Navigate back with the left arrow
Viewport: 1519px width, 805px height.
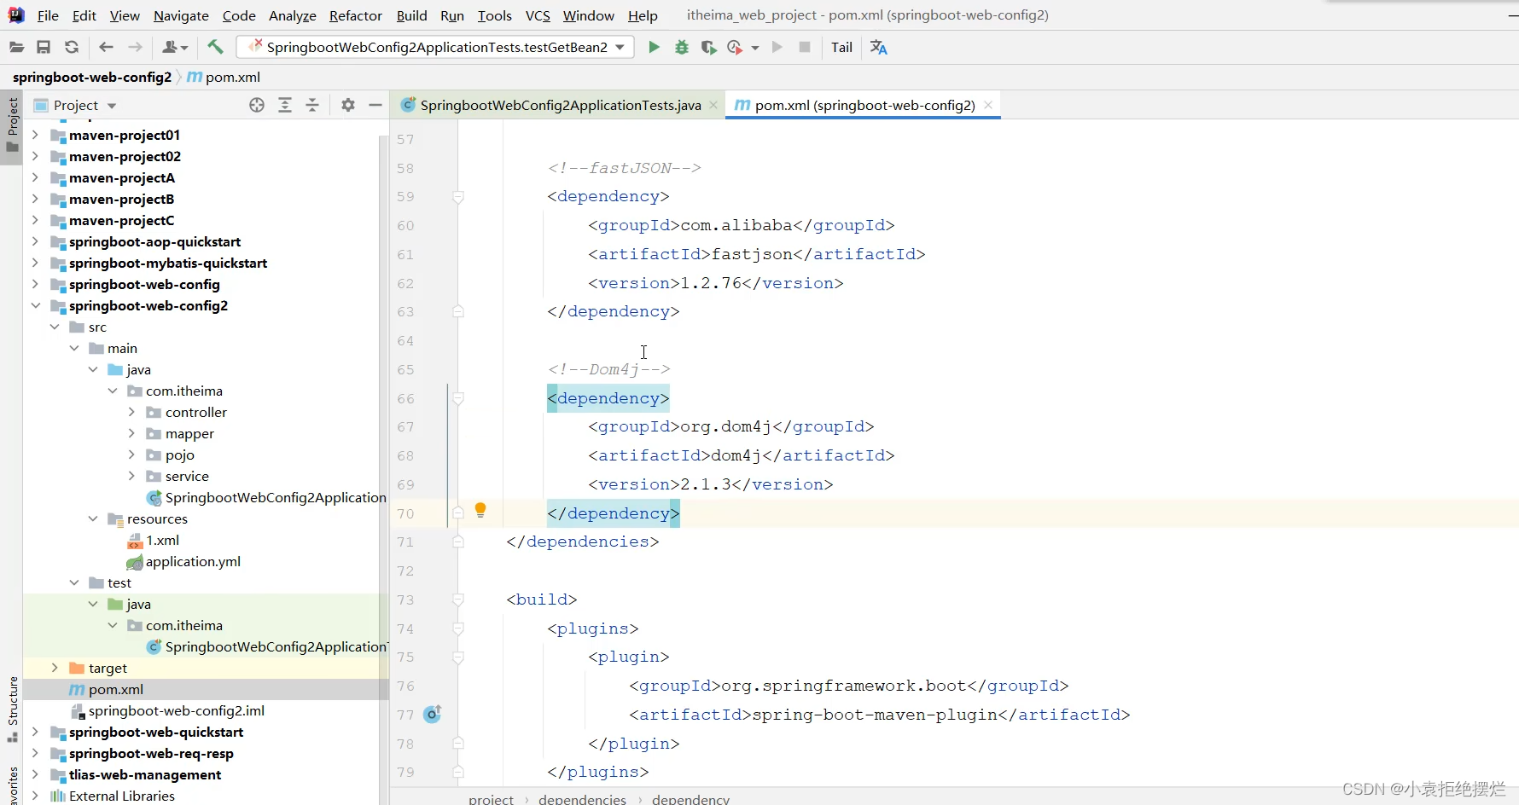pyautogui.click(x=106, y=48)
